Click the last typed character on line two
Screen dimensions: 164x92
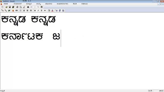pyautogui.click(x=56, y=36)
